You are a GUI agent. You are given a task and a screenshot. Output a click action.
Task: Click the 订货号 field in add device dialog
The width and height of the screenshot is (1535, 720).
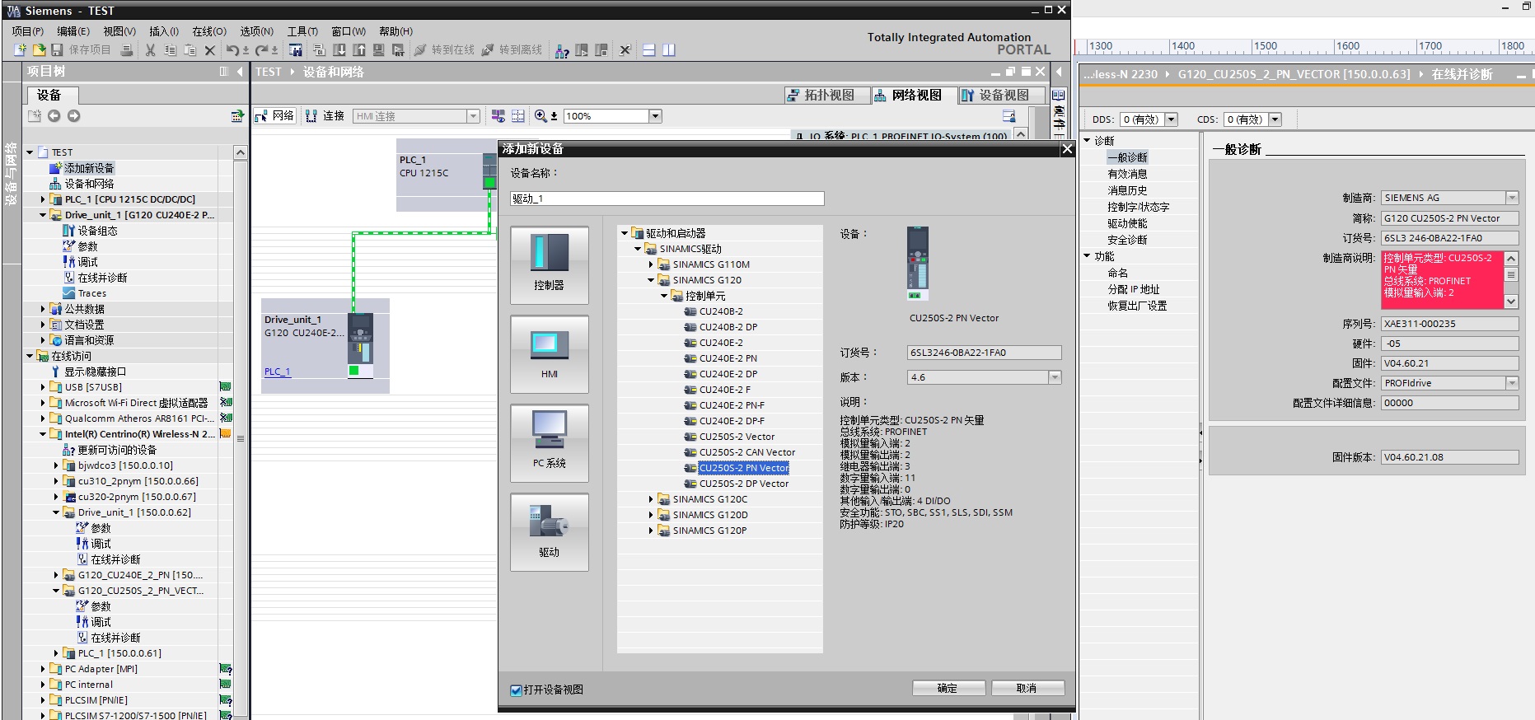coord(984,353)
